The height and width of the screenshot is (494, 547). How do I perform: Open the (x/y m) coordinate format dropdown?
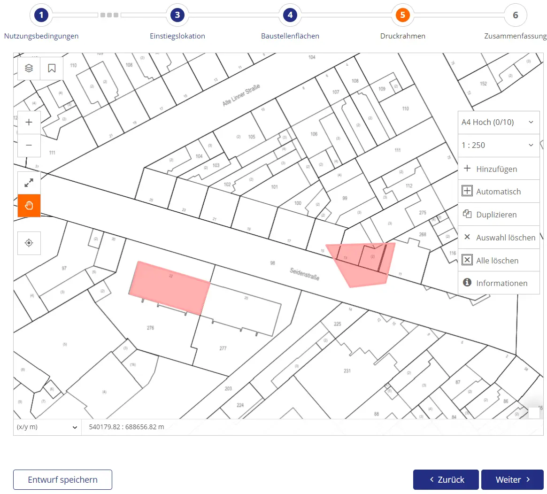tap(47, 427)
